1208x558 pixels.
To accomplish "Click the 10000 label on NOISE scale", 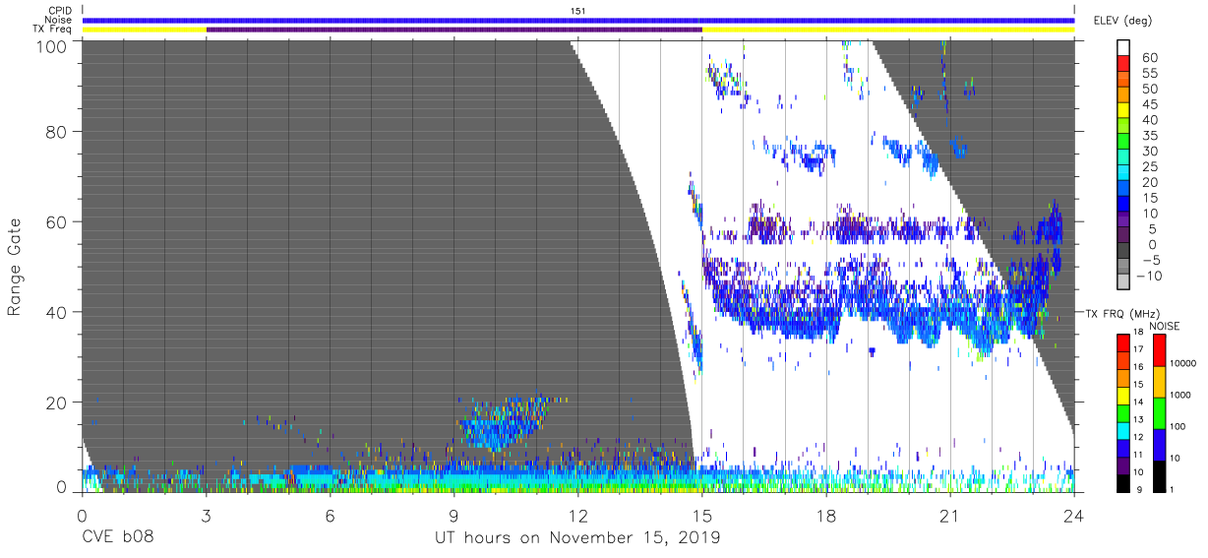I will click(1183, 363).
